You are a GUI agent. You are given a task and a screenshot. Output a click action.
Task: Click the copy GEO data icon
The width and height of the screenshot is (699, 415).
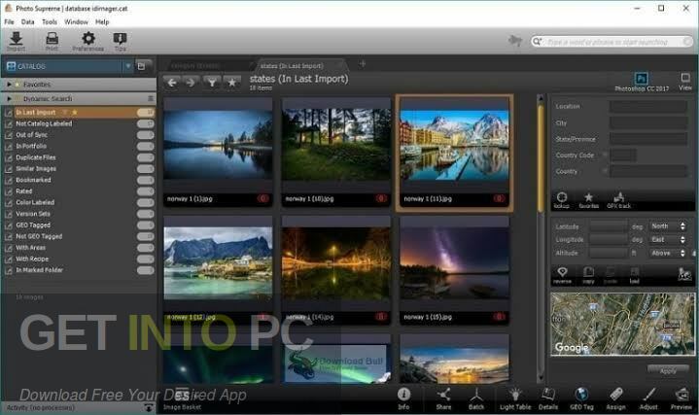(588, 275)
